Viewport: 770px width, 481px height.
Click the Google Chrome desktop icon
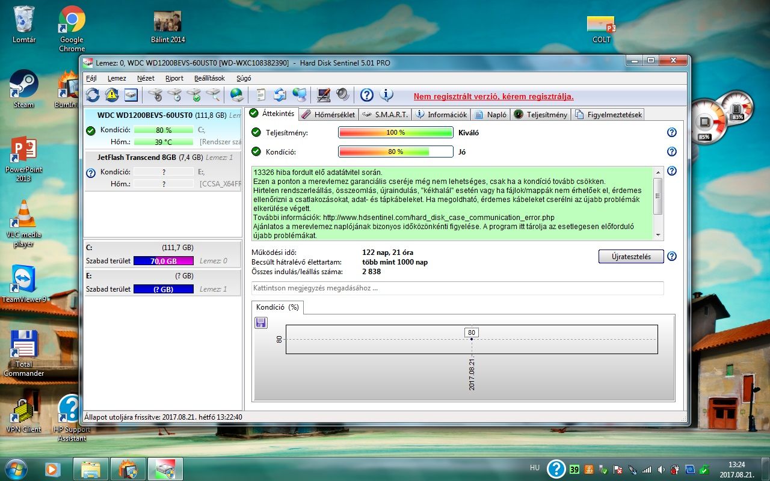coord(72,29)
